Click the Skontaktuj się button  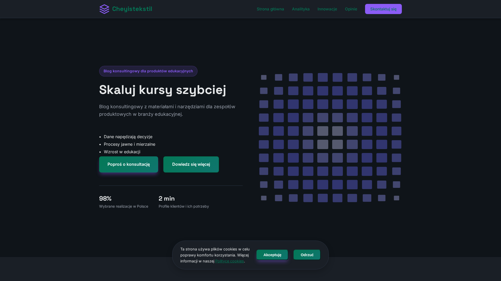point(383,9)
